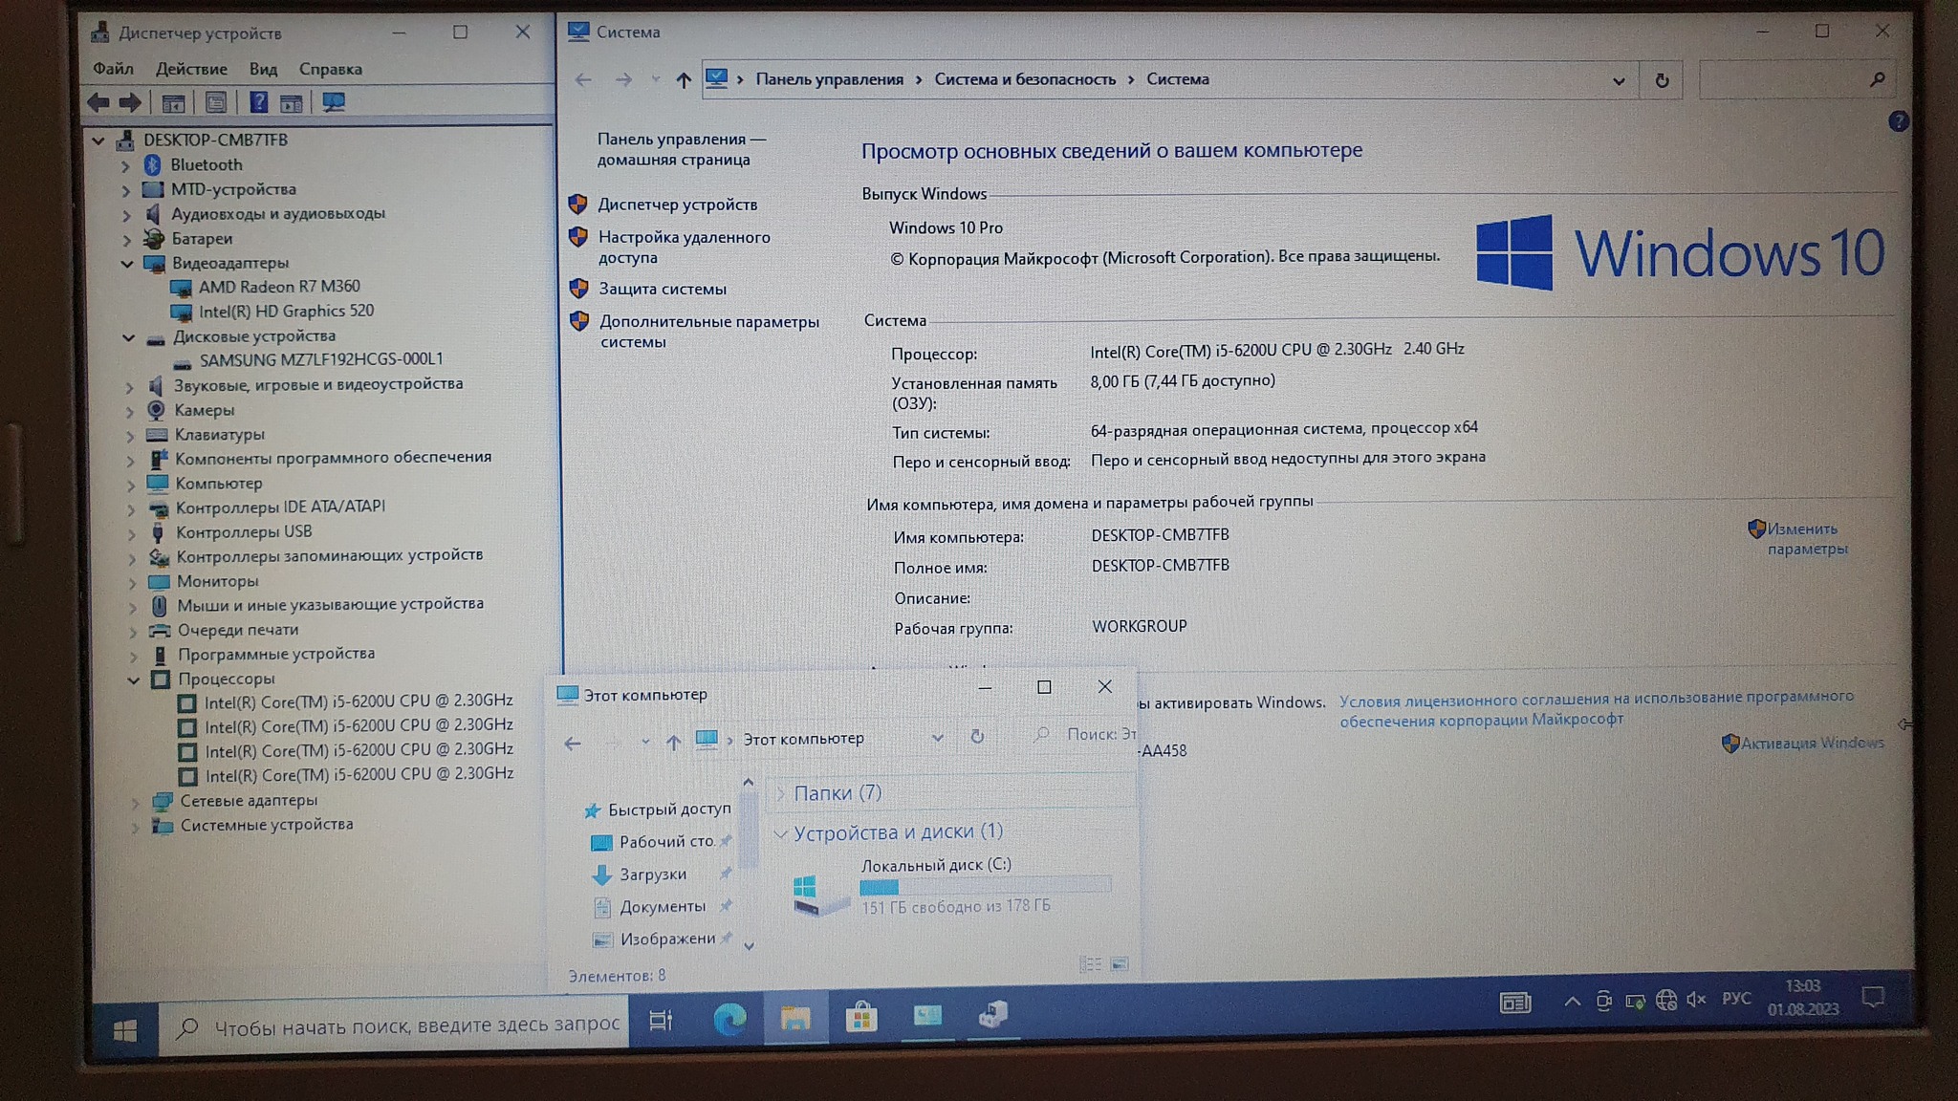Click the Device Manager help toolbar icon

[x=258, y=102]
